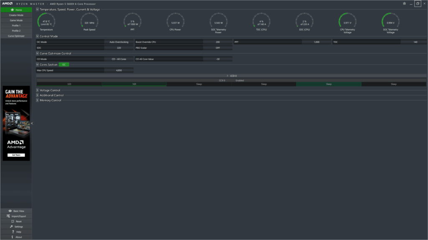Switch to Game Mode profile

pyautogui.click(x=16, y=20)
